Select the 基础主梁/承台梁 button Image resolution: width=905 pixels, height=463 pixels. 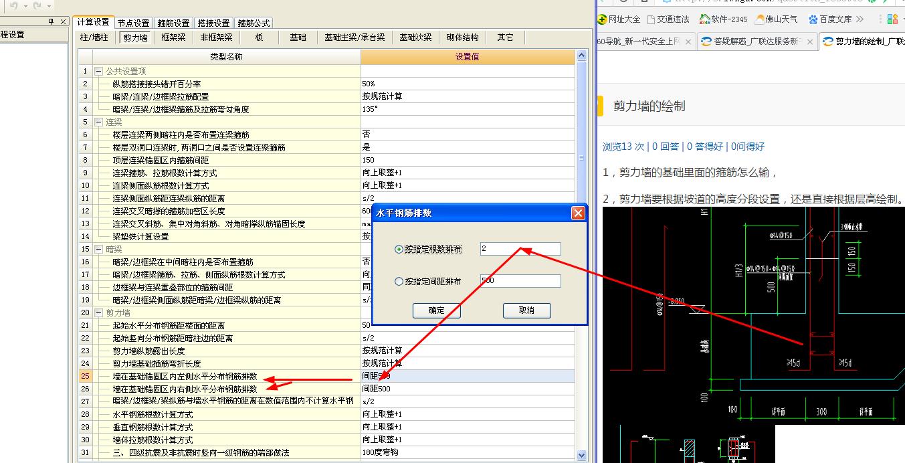pyautogui.click(x=355, y=37)
